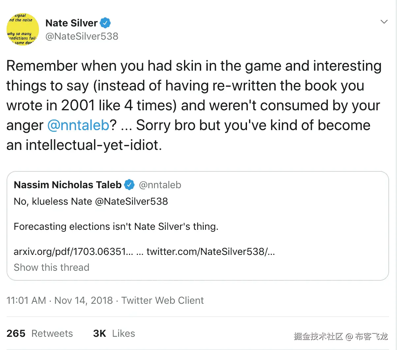Click Nate Silver's yellow profile avatar

click(x=23, y=29)
